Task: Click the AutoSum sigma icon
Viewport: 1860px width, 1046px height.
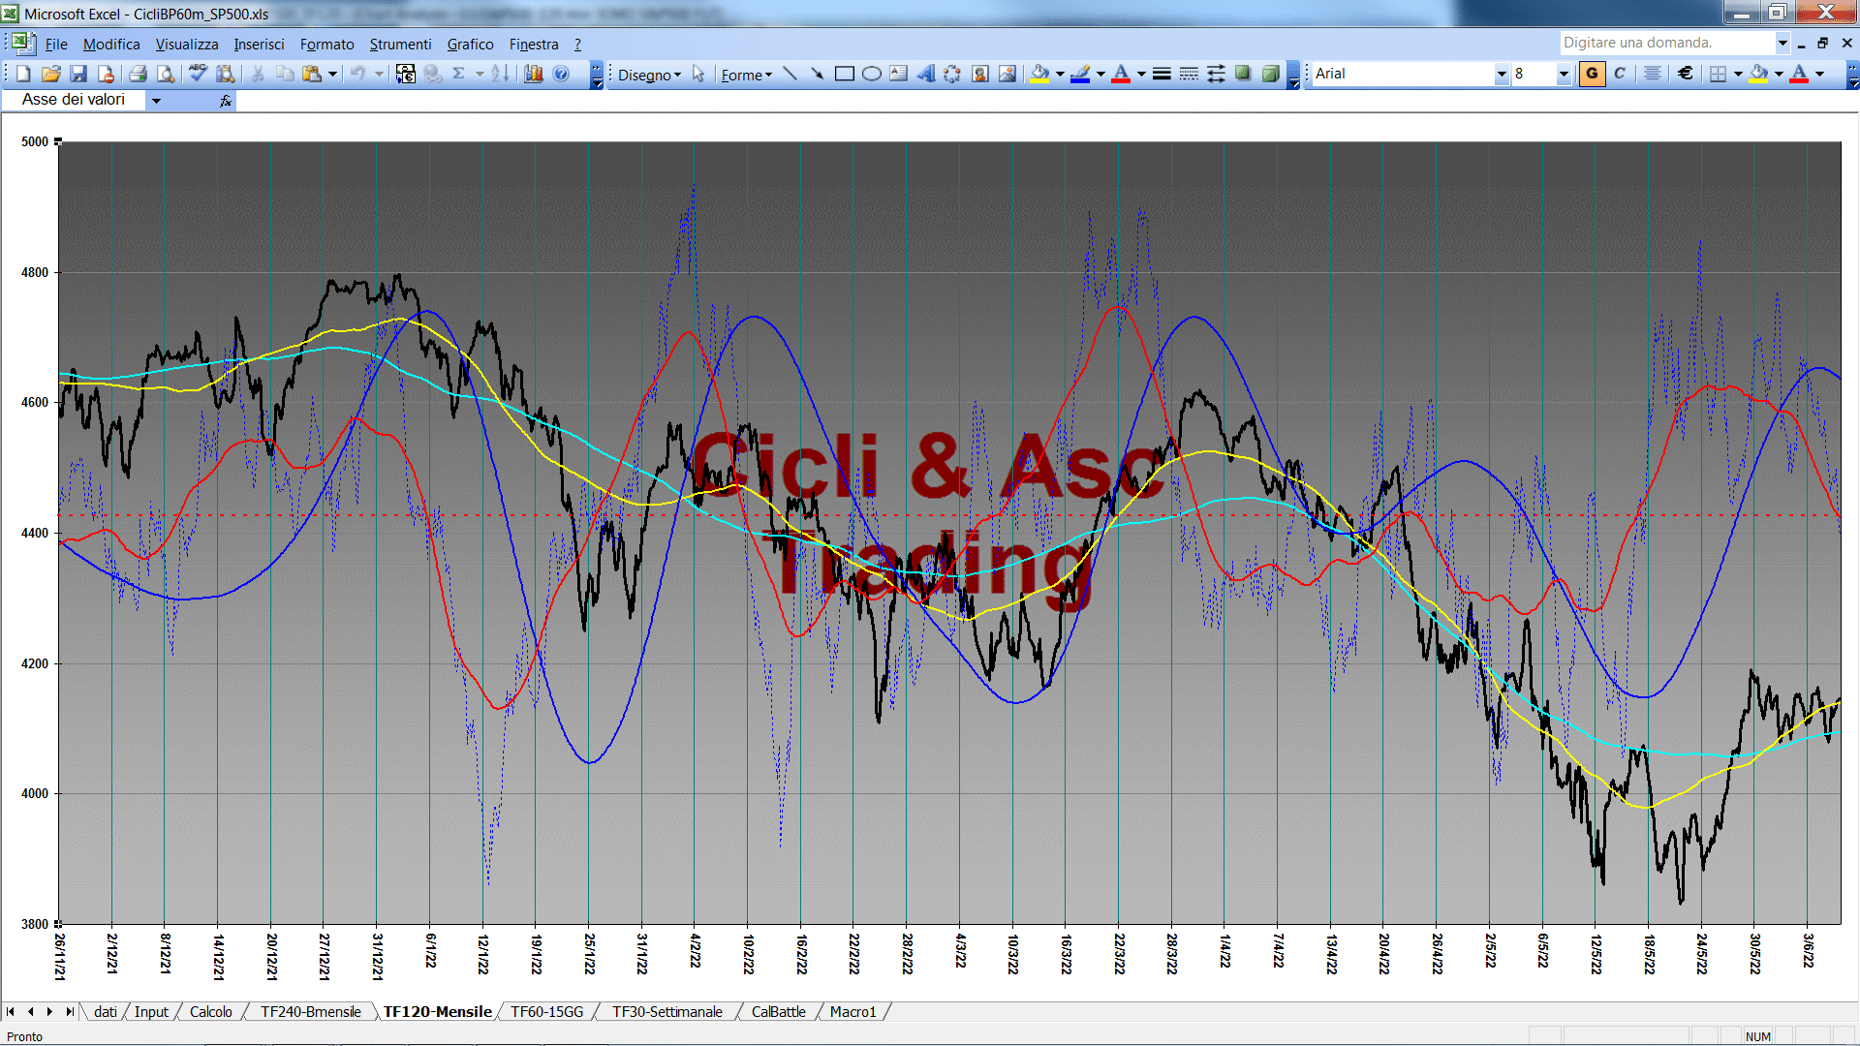Action: click(x=459, y=74)
